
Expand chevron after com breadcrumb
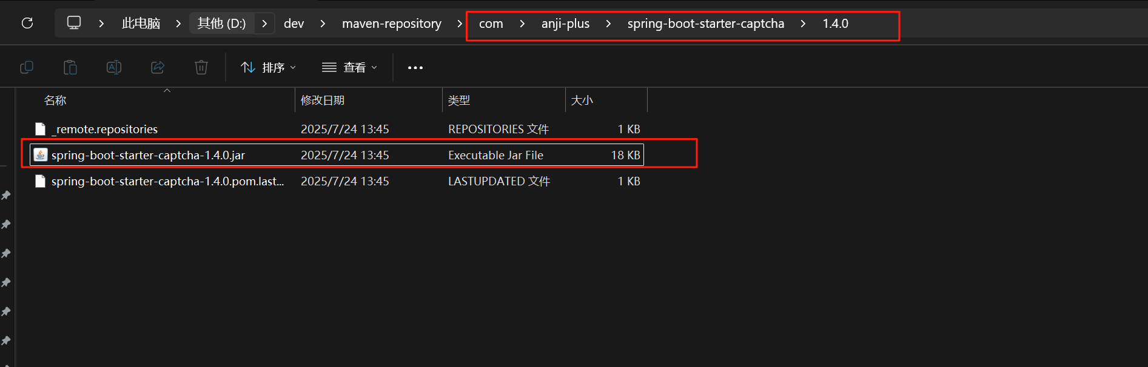coord(522,24)
